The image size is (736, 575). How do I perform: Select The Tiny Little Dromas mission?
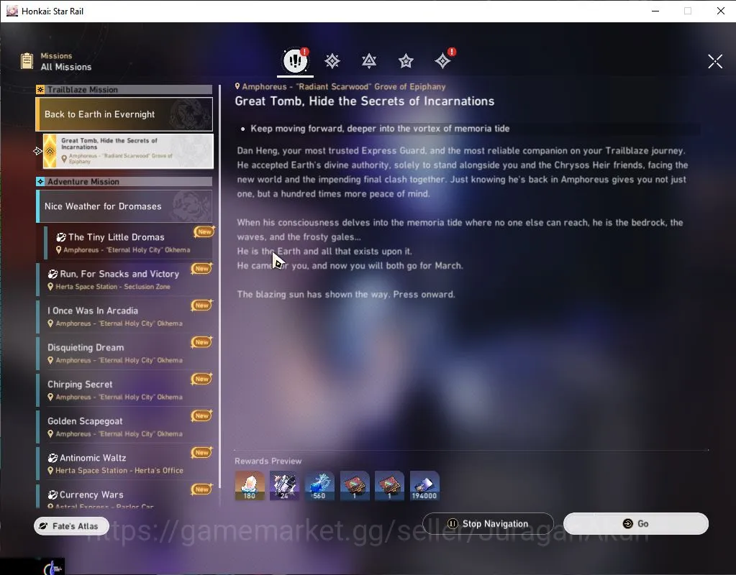click(129, 242)
